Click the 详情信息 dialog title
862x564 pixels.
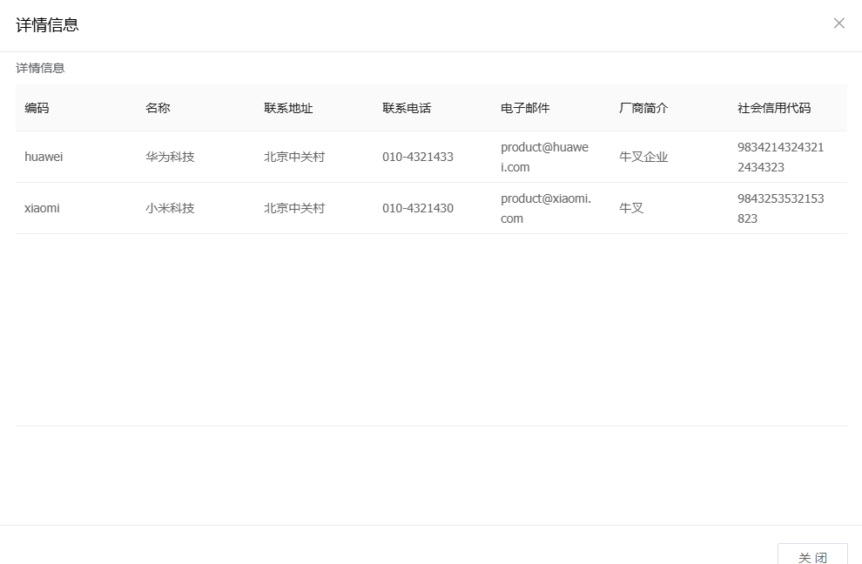click(47, 25)
